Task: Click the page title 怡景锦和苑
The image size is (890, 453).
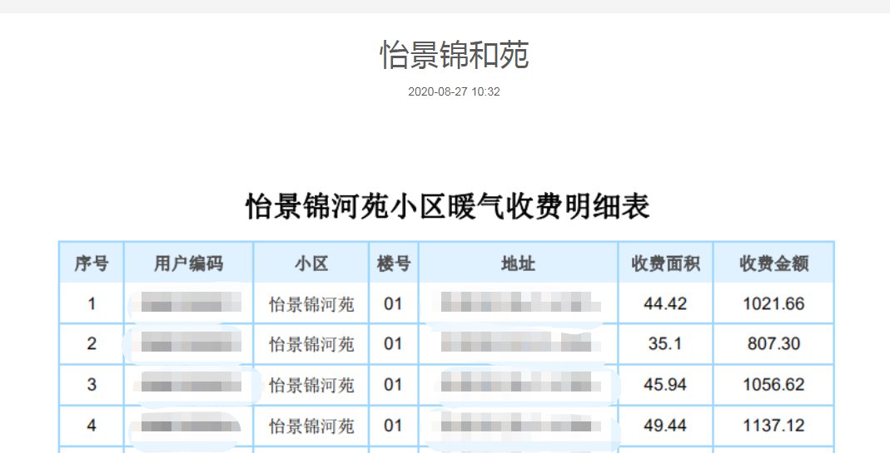Action: click(454, 56)
